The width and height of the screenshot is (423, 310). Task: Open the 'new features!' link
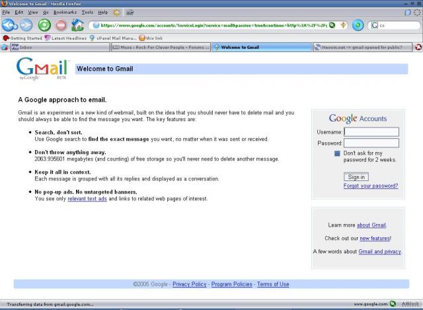(x=375, y=238)
